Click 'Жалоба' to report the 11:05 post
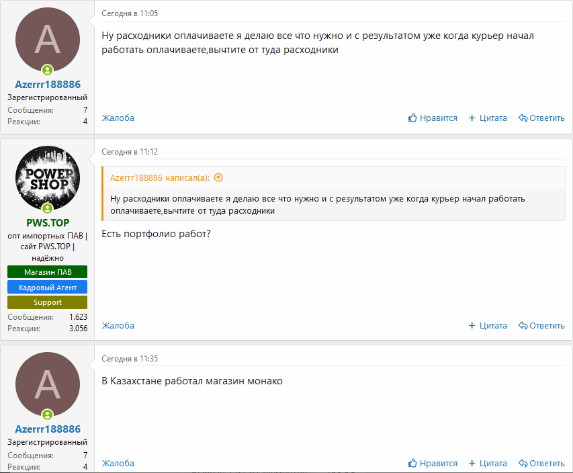This screenshot has width=573, height=473. tap(118, 118)
